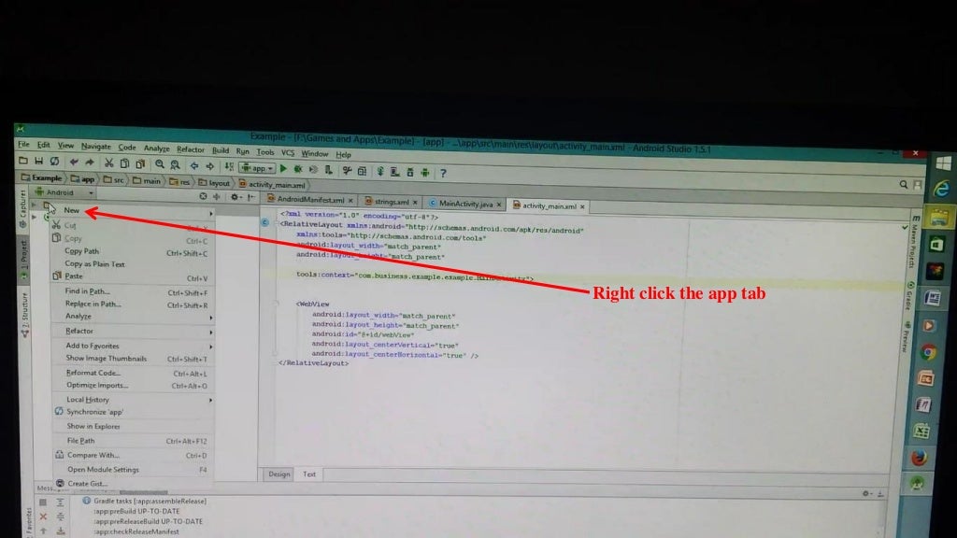This screenshot has height=538, width=957.
Task: Click the Copy toolbar icon
Action: tap(124, 163)
